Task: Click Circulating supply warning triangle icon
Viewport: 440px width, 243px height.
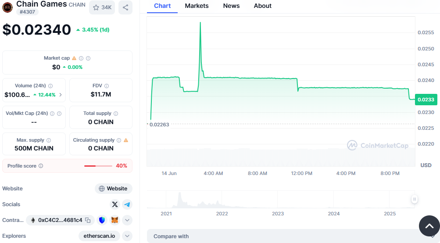Action: 126,140
